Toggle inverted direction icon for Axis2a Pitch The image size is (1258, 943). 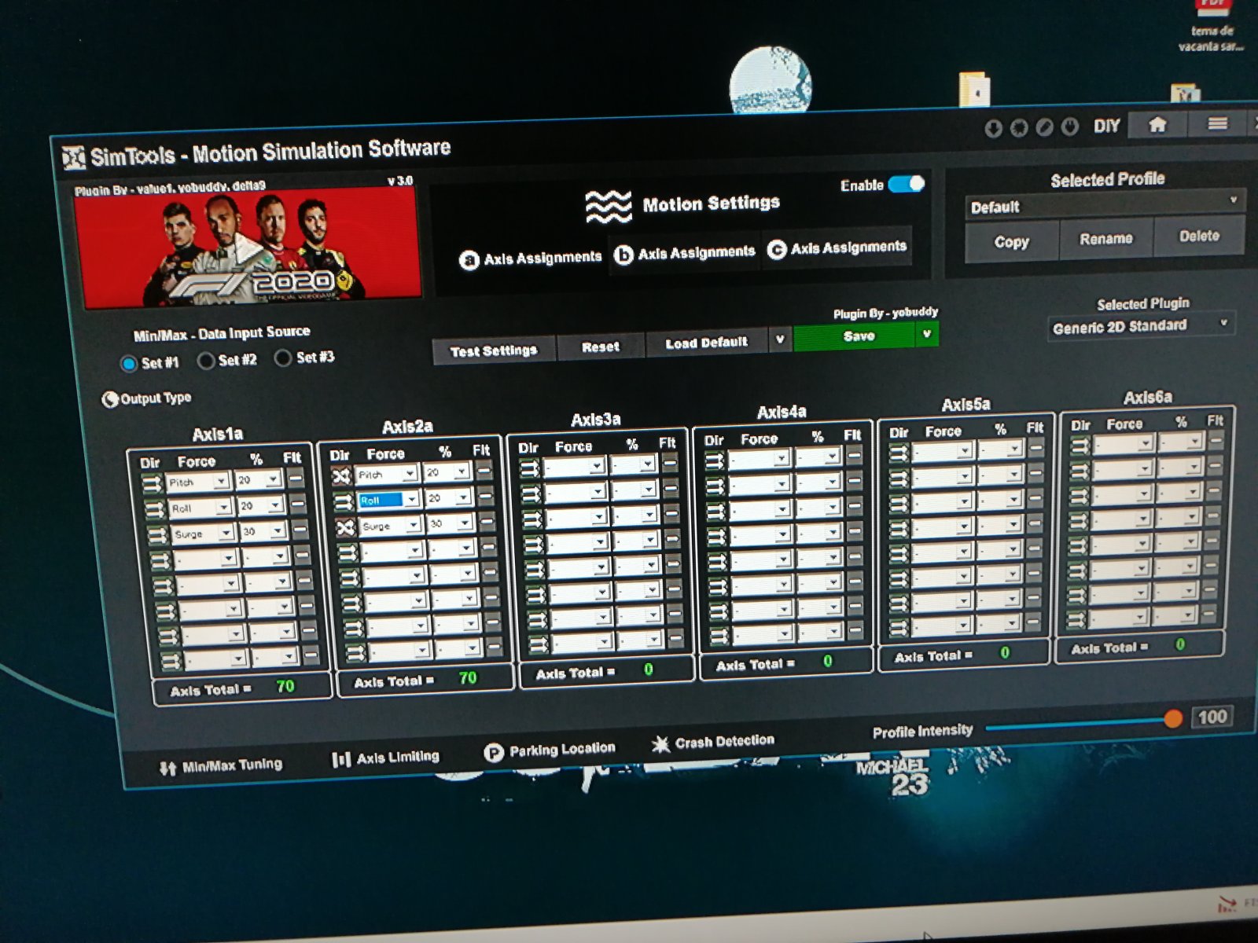341,476
